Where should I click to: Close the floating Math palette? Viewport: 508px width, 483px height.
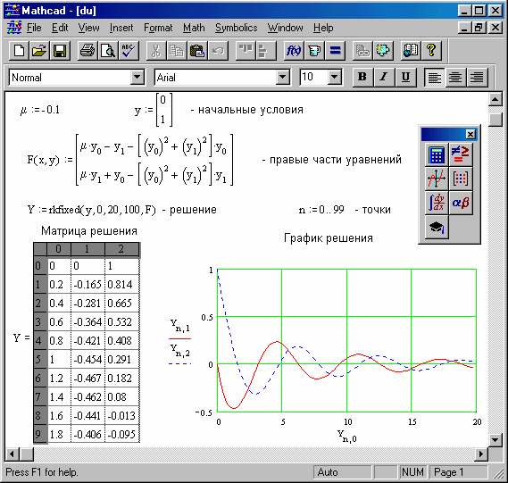point(471,134)
